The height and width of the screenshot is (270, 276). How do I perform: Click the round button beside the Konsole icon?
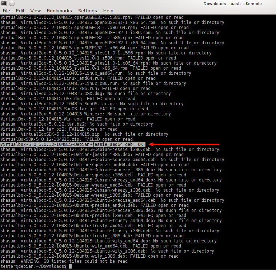coord(12,4)
